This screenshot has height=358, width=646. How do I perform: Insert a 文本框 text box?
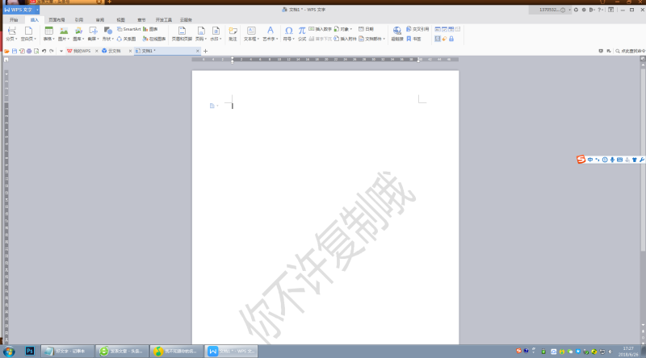[251, 33]
